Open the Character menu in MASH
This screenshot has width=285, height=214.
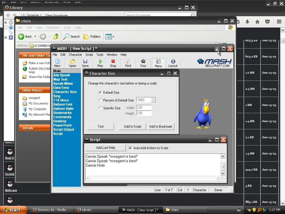click(x=75, y=55)
